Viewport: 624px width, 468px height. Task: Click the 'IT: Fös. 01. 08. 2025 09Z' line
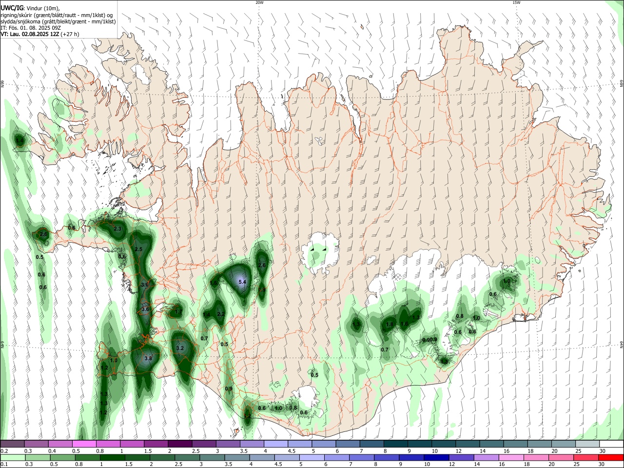click(30, 28)
